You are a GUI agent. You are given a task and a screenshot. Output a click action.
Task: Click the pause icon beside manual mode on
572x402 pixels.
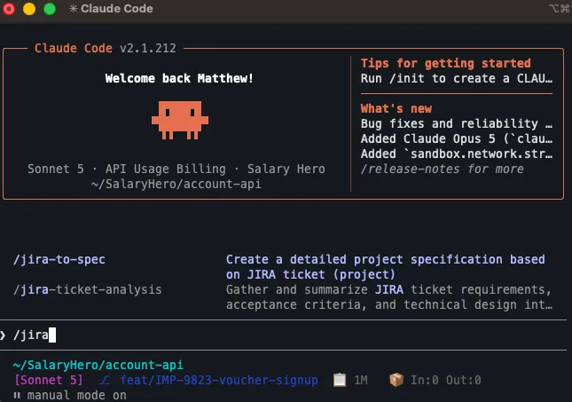pyautogui.click(x=17, y=396)
